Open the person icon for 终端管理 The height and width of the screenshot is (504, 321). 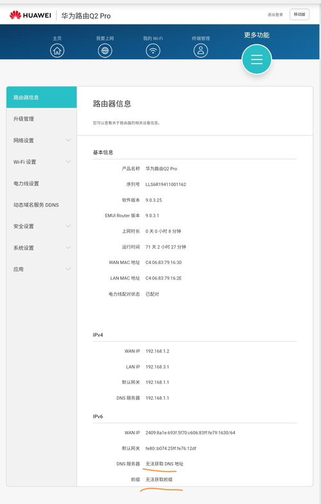[x=200, y=51]
